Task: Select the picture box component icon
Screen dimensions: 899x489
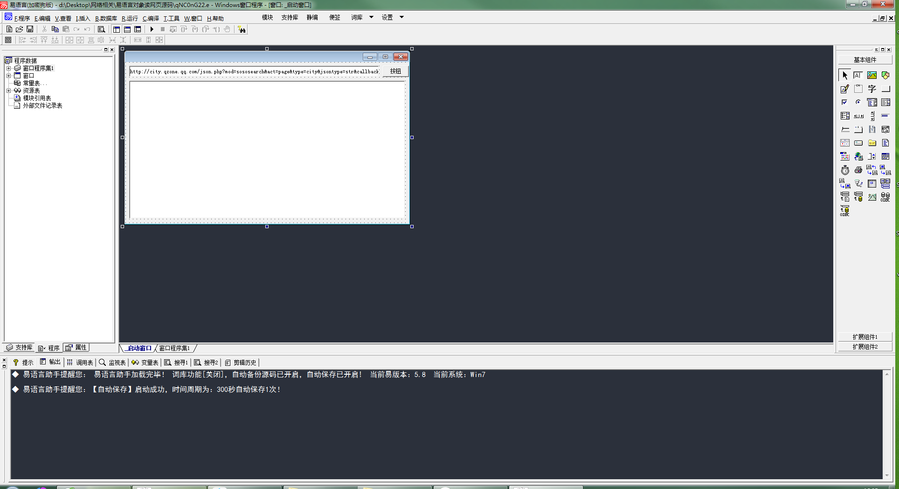Action: pyautogui.click(x=871, y=75)
